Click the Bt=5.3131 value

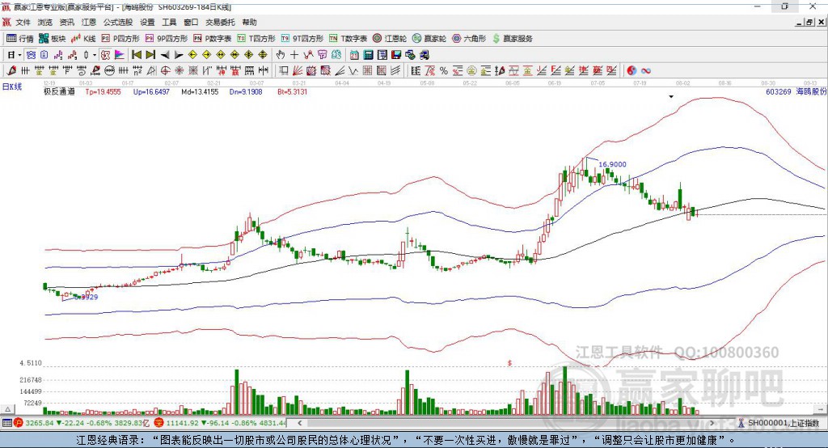click(x=292, y=91)
